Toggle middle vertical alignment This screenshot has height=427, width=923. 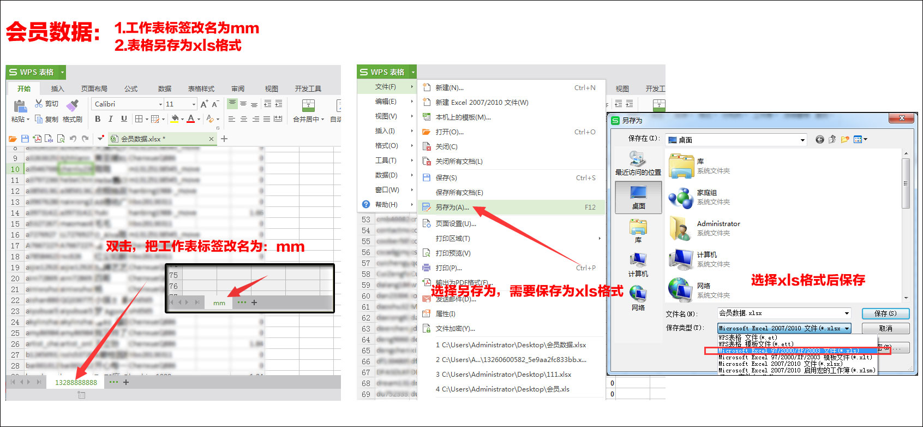[x=243, y=103]
